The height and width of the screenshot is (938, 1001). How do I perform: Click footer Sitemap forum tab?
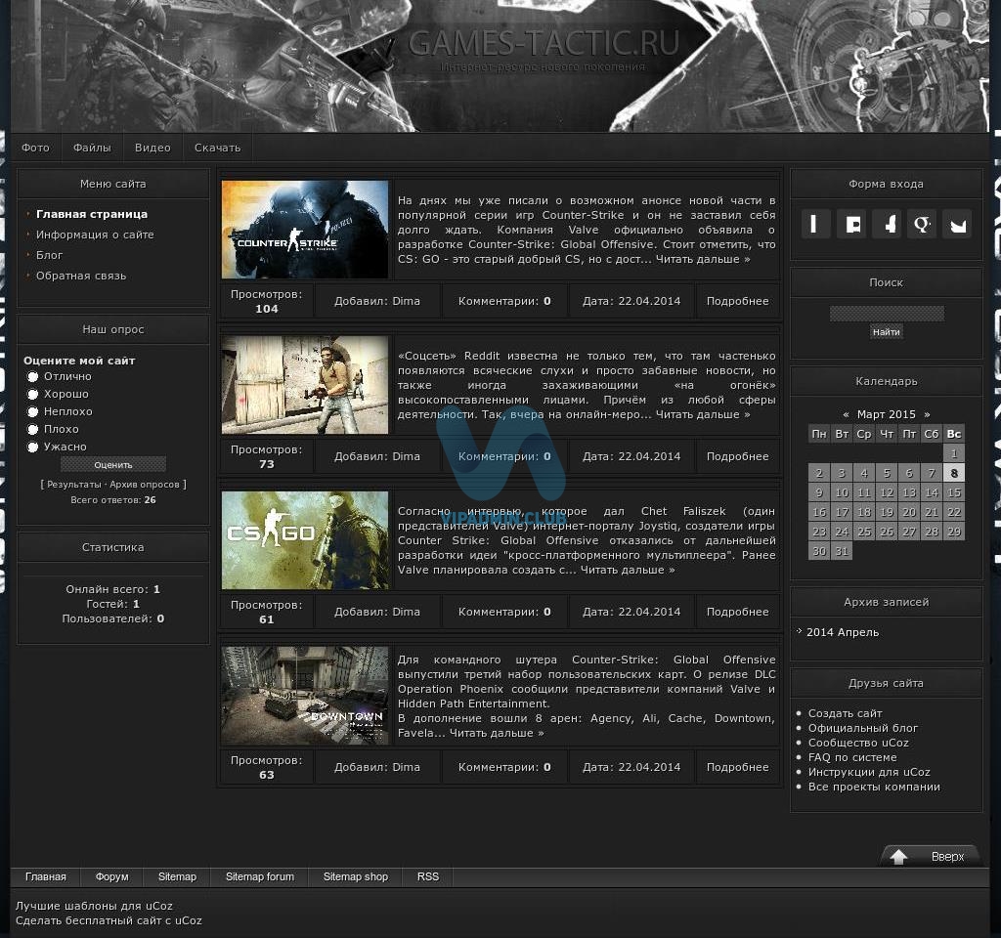(260, 876)
